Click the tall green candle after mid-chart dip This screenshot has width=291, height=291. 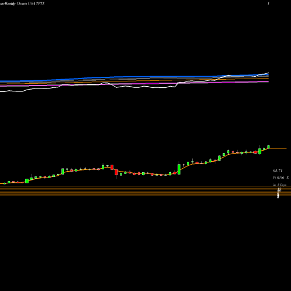click(x=179, y=169)
